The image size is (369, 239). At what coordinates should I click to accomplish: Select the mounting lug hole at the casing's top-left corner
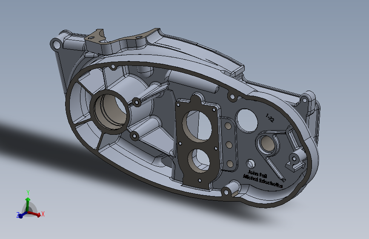click(56, 45)
